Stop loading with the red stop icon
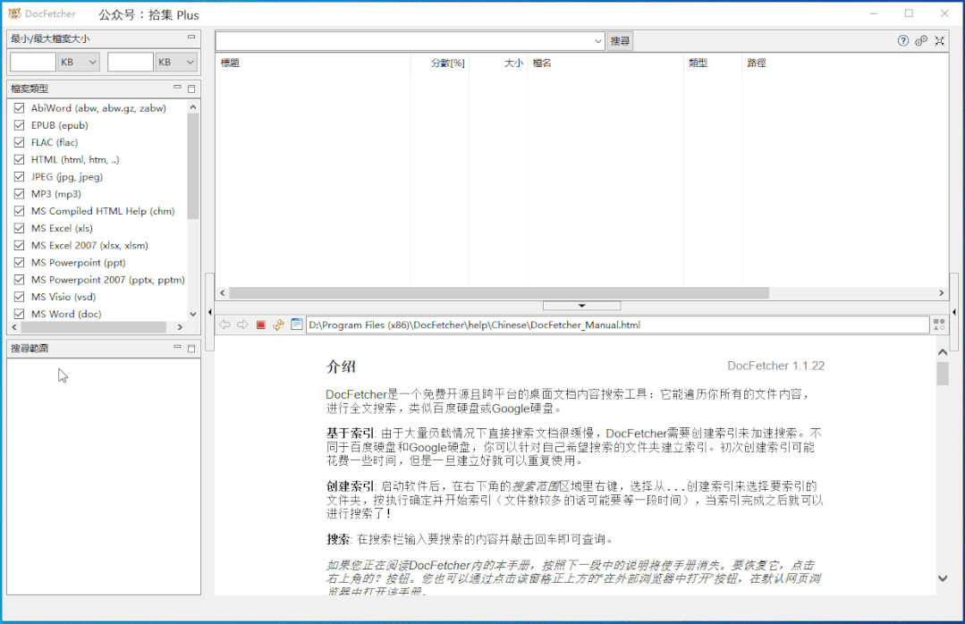This screenshot has width=965, height=624. click(261, 325)
